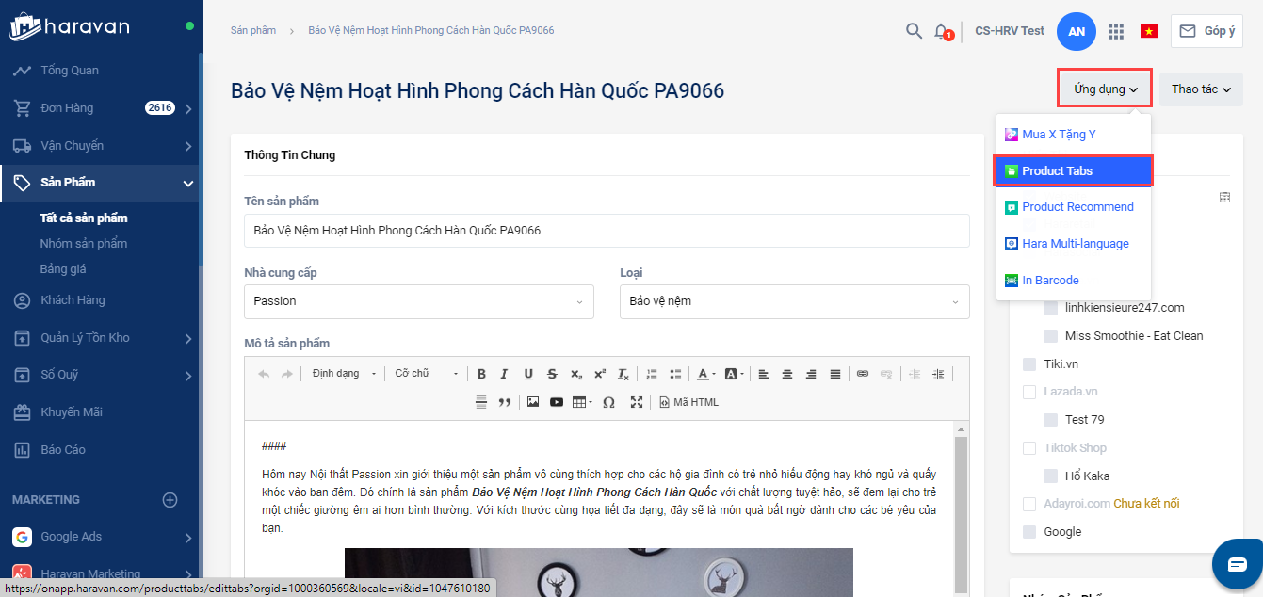Switch language via Vietnam flag
This screenshot has width=1263, height=597.
pos(1148,31)
